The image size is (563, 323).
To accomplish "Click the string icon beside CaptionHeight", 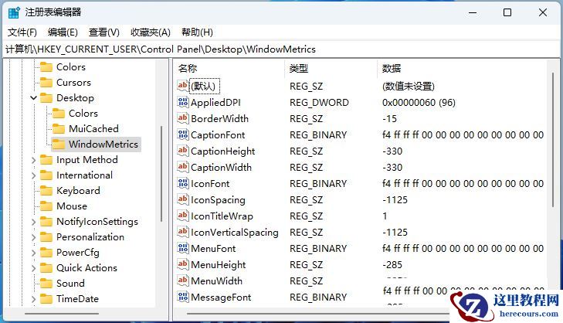I will coord(182,151).
